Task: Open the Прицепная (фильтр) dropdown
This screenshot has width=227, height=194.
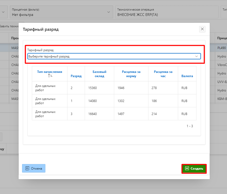Action: pyautogui.click(x=61, y=12)
